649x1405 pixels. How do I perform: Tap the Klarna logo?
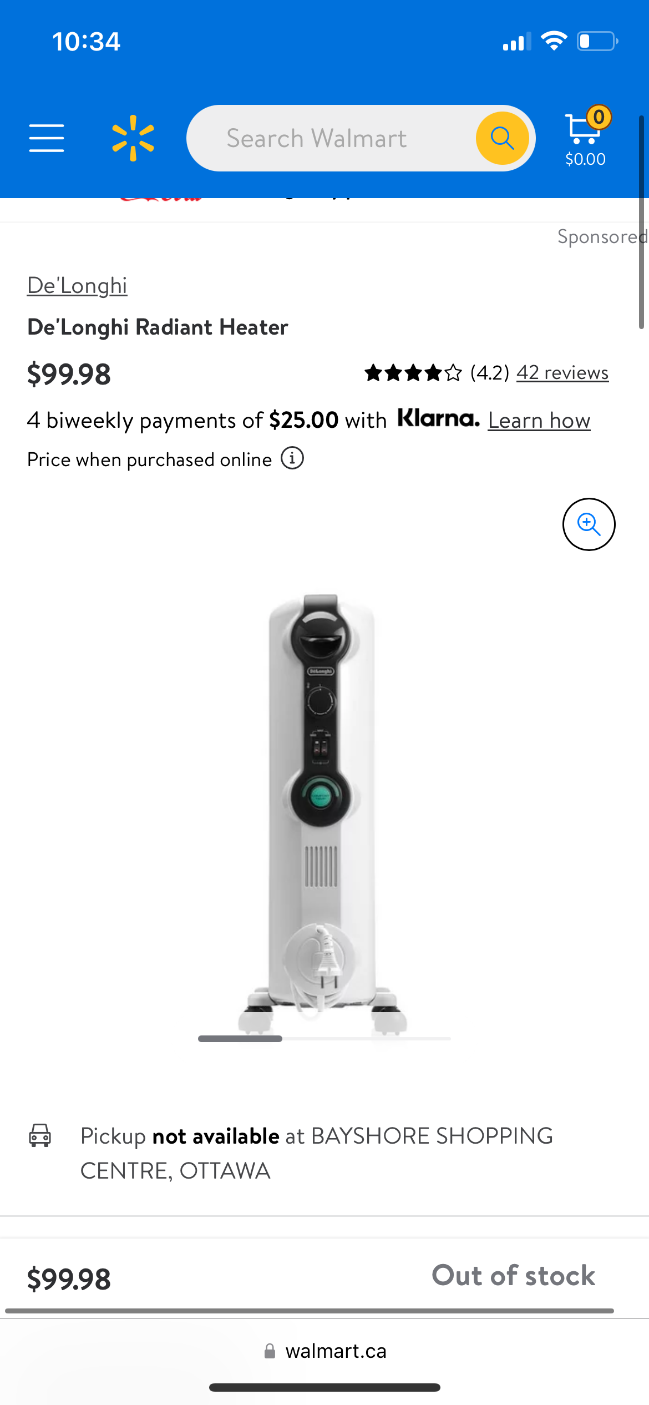[438, 418]
